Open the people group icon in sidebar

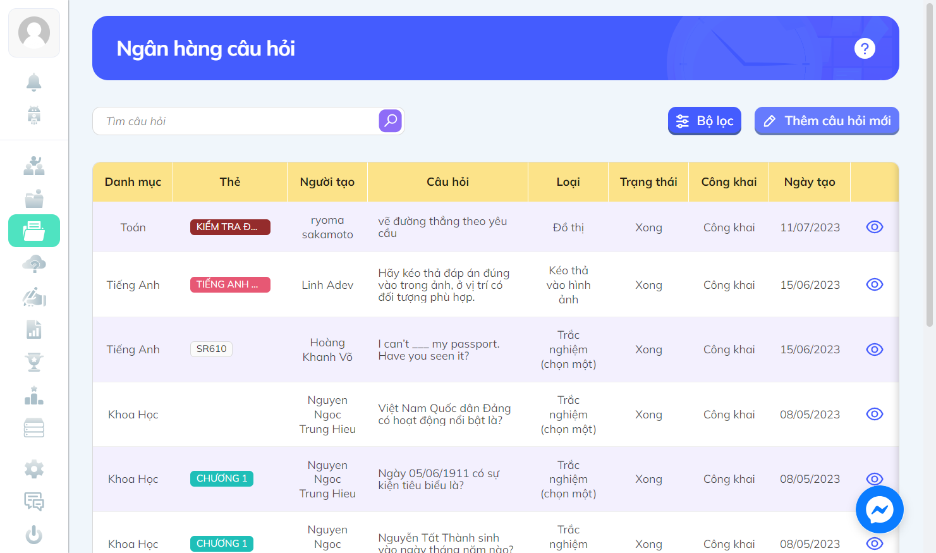(34, 166)
